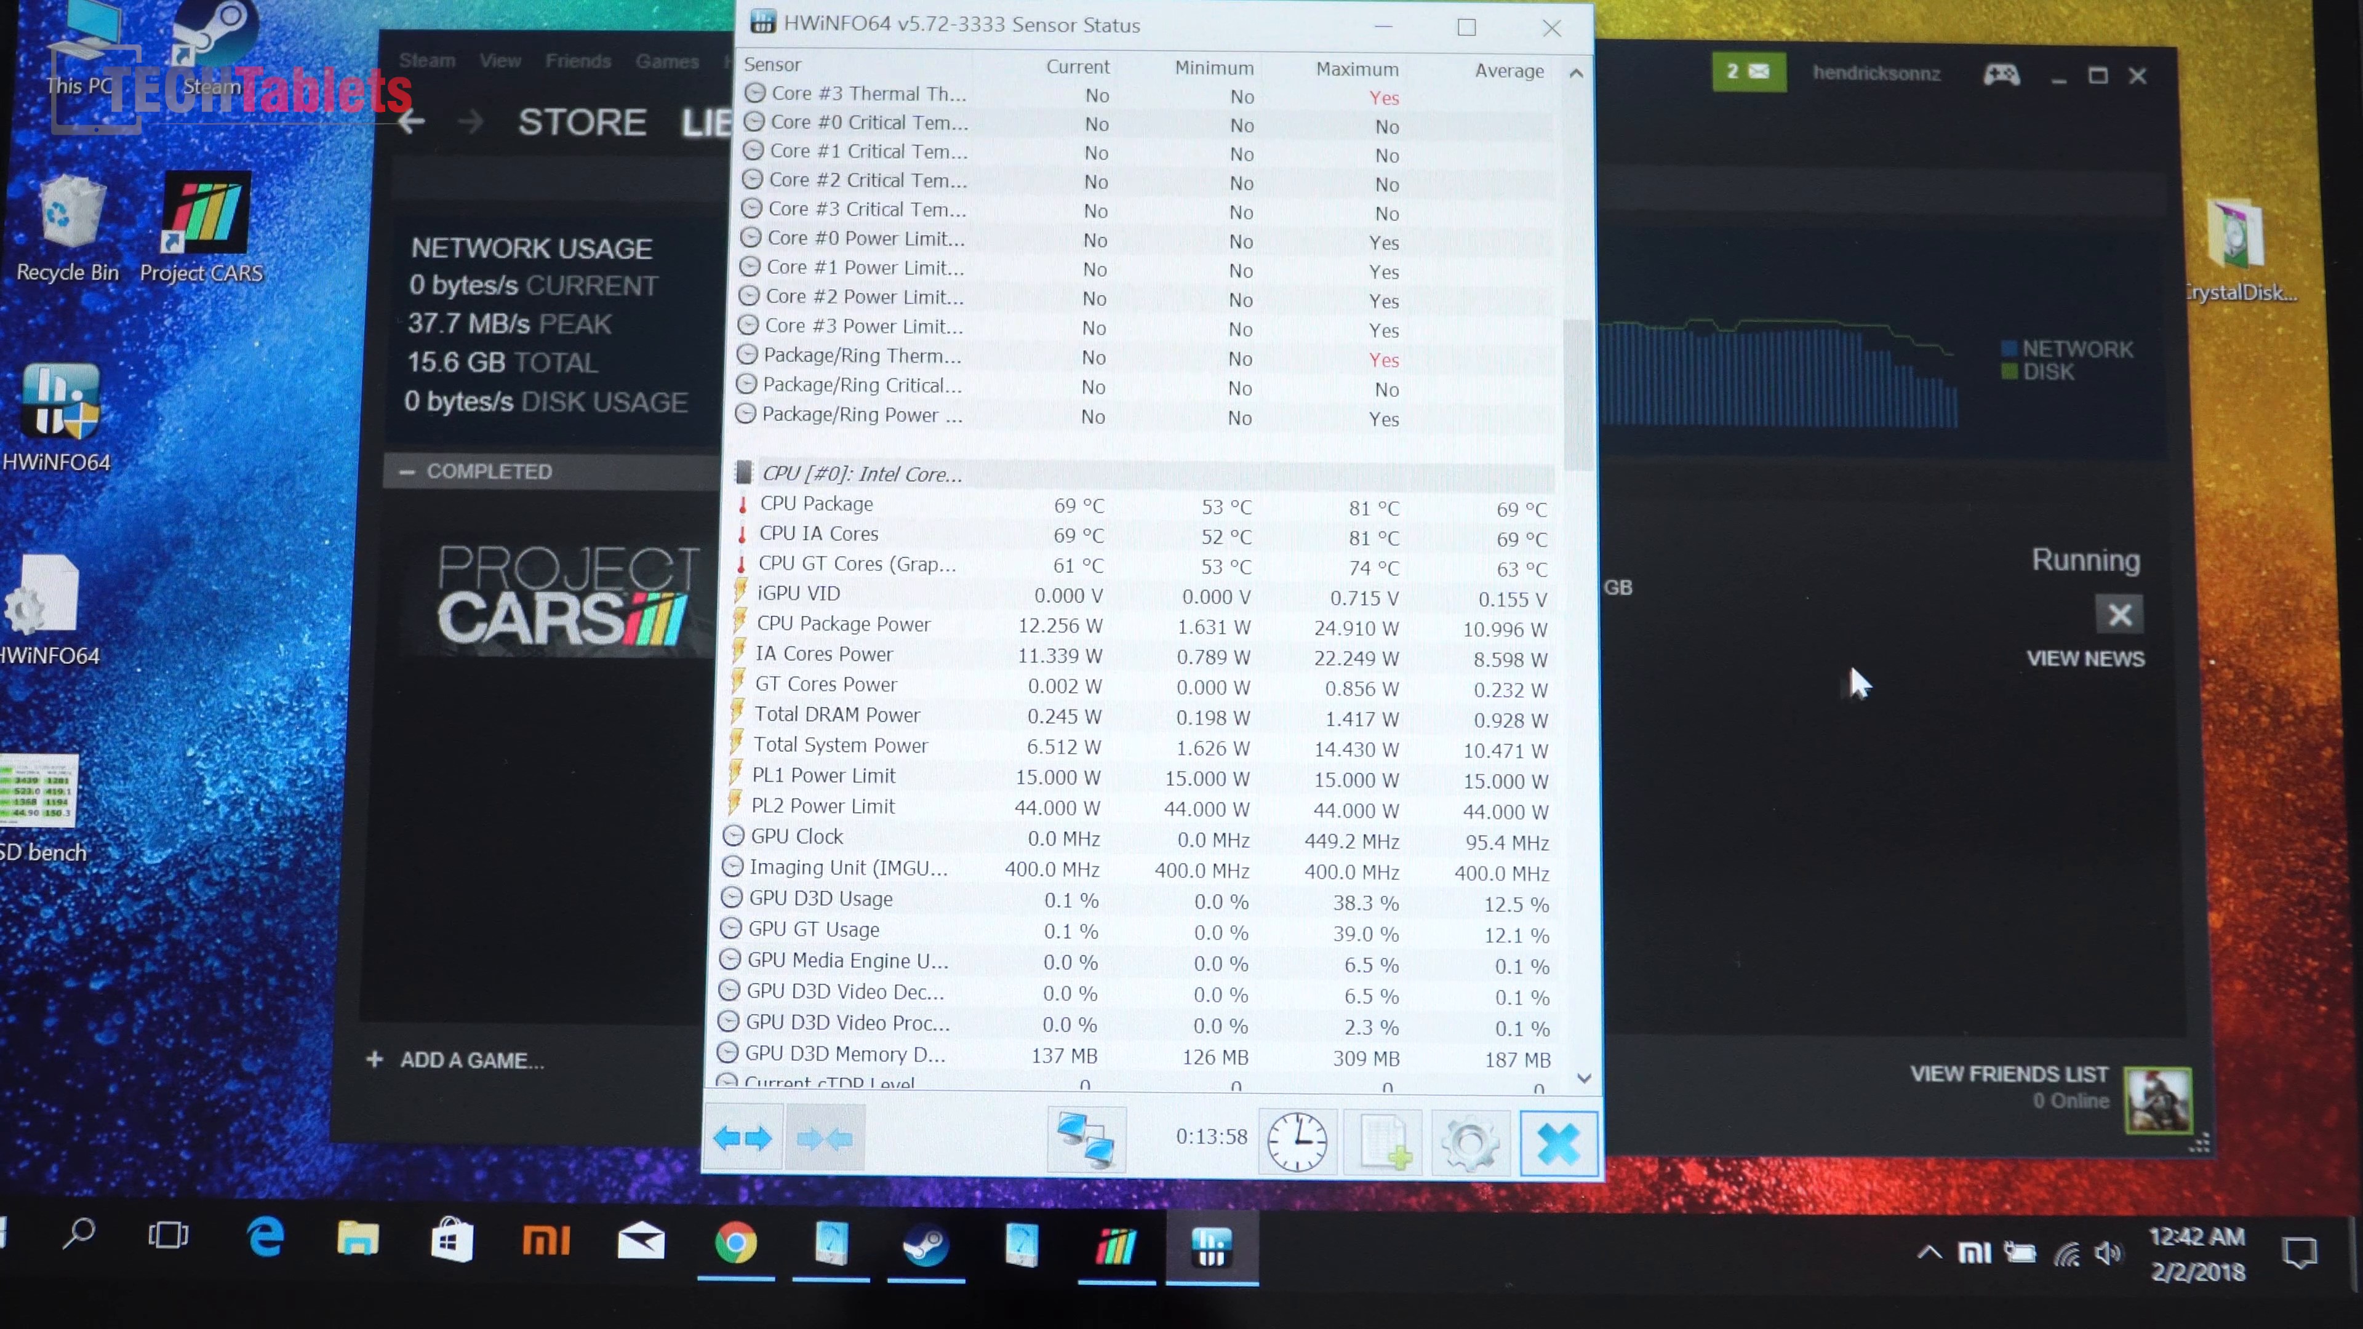Screen dimensions: 2363x1329
Task: Open HWiNFO sensor settings gear
Action: click(1469, 1144)
